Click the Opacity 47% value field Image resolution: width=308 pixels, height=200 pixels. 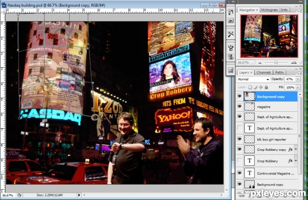tap(291, 79)
